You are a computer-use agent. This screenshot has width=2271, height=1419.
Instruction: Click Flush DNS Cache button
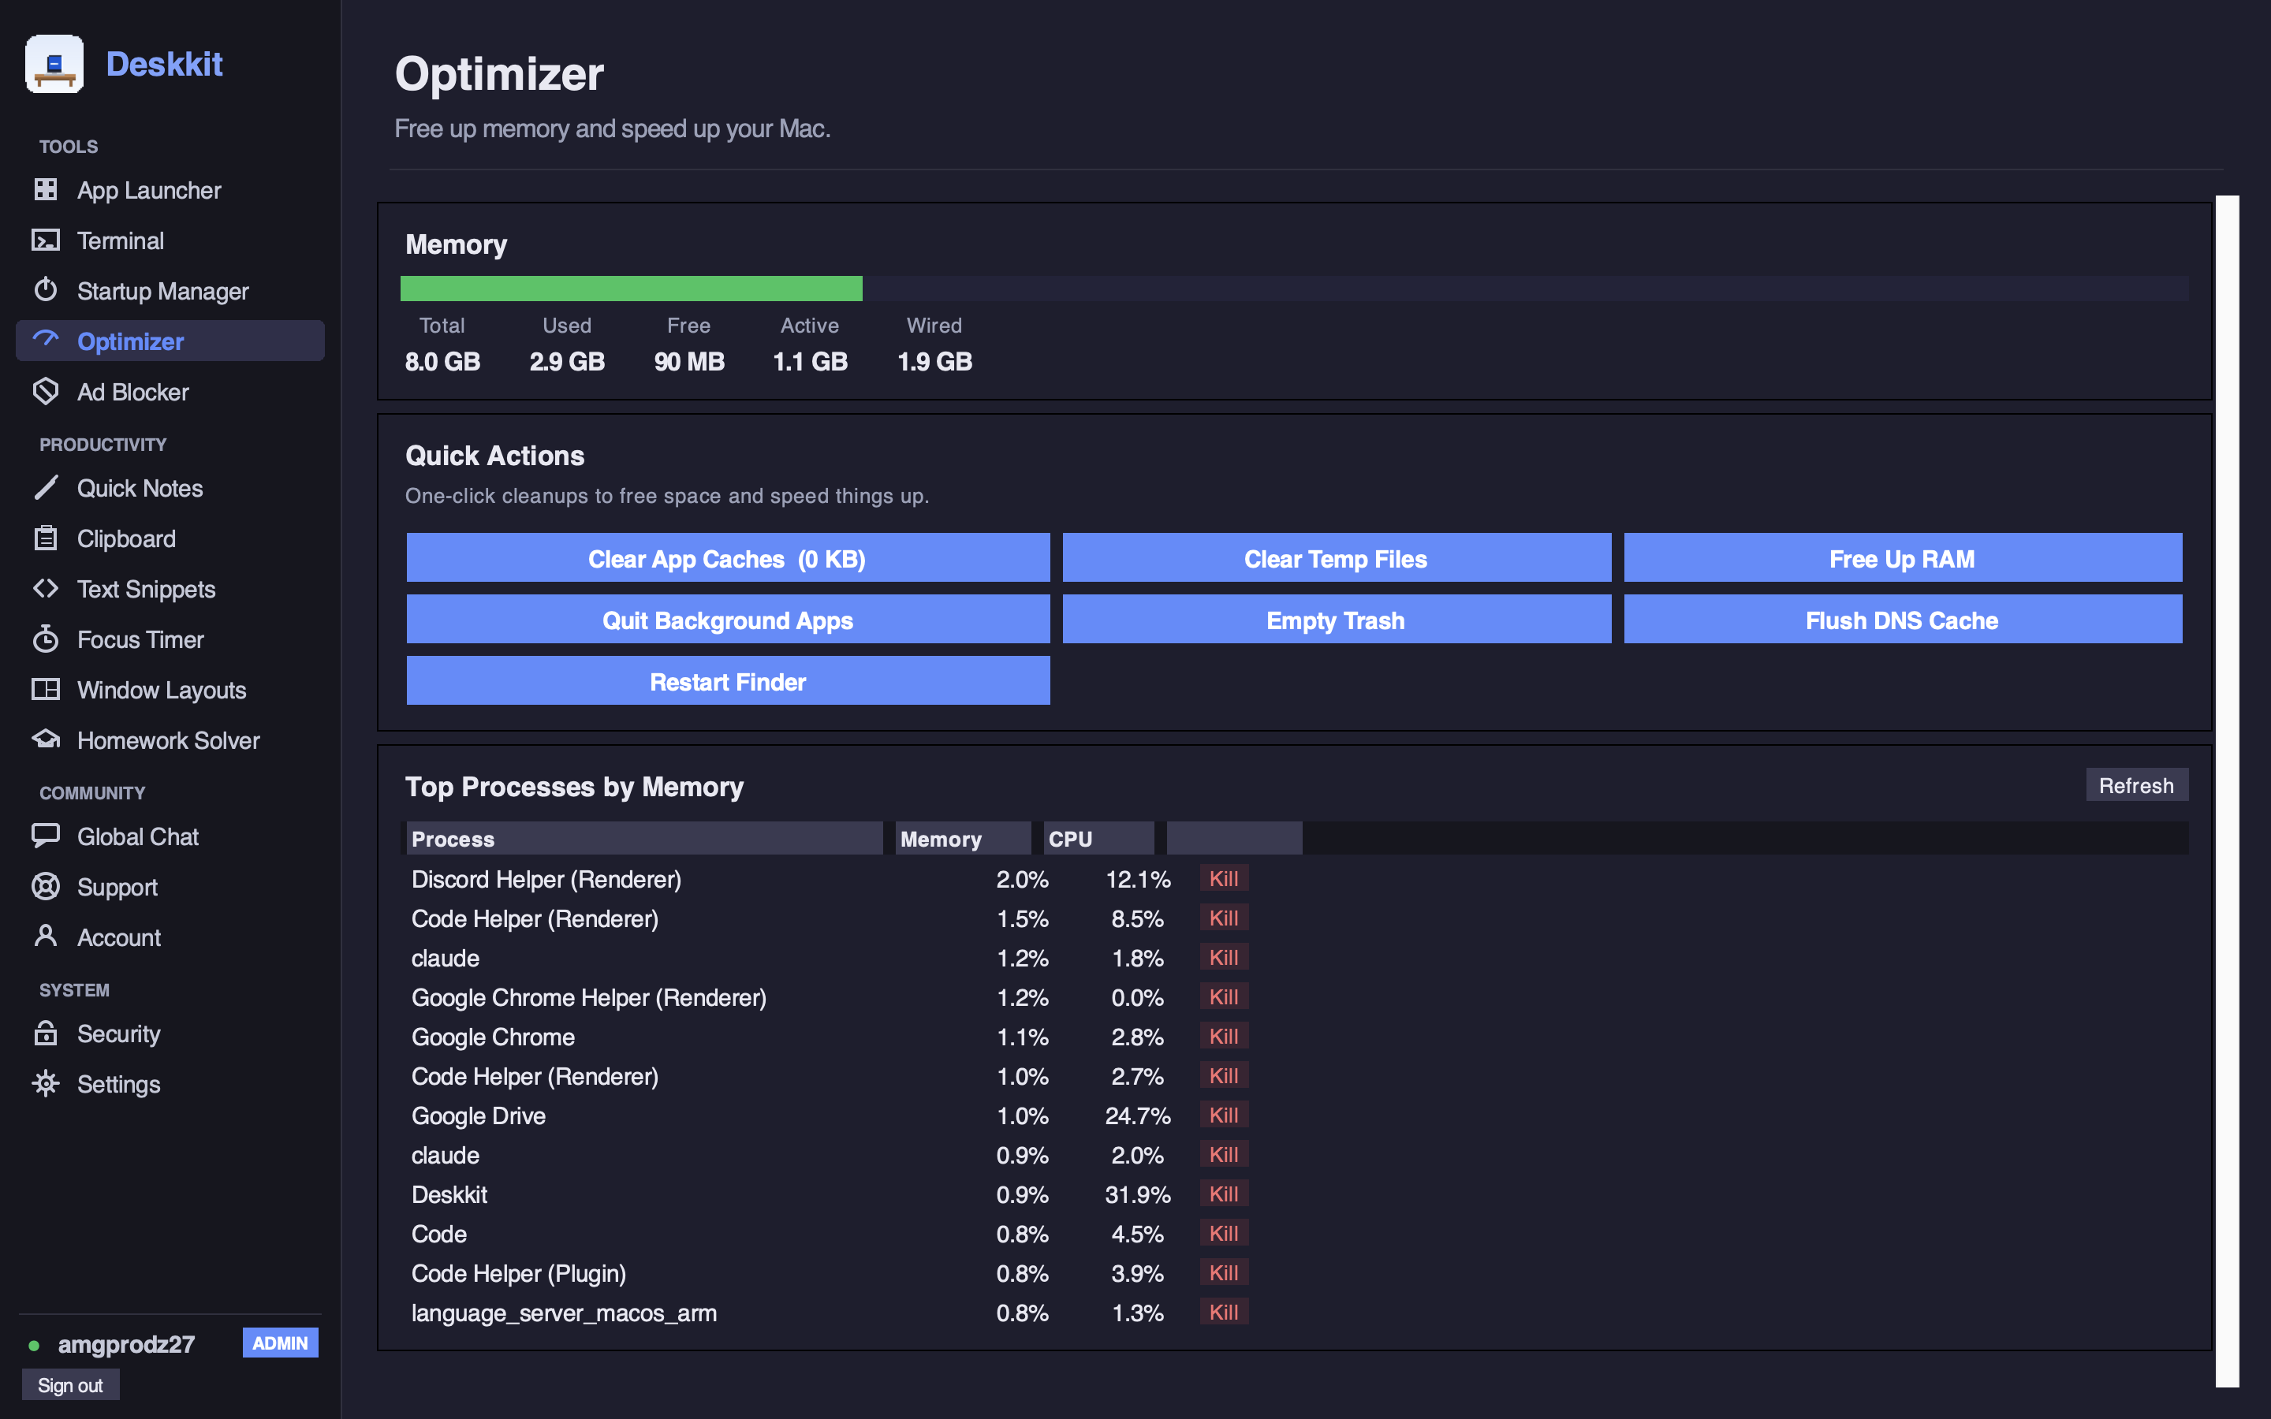[1902, 620]
